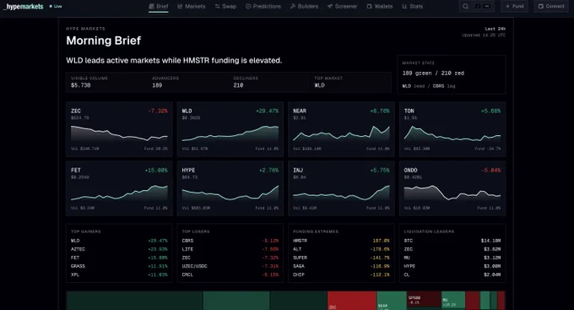Click the search magnifier icon
This screenshot has width=574, height=310.
[465, 6]
